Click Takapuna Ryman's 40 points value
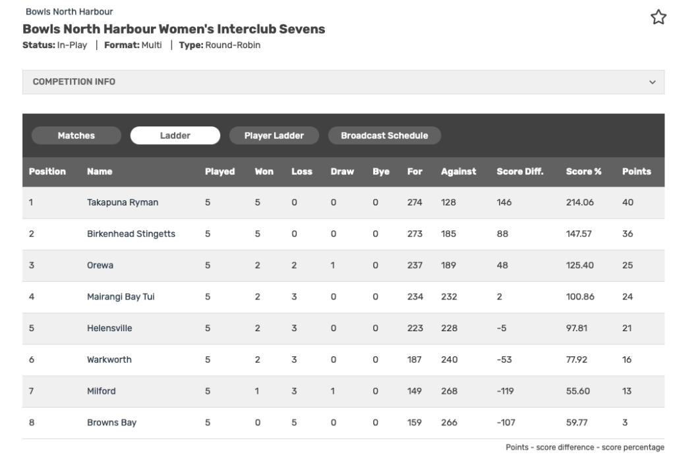Screen dimensions: 675x459 click(x=628, y=202)
